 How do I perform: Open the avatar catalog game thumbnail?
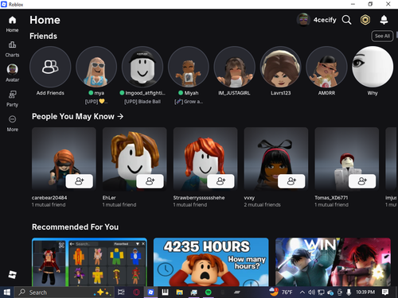[89, 262]
